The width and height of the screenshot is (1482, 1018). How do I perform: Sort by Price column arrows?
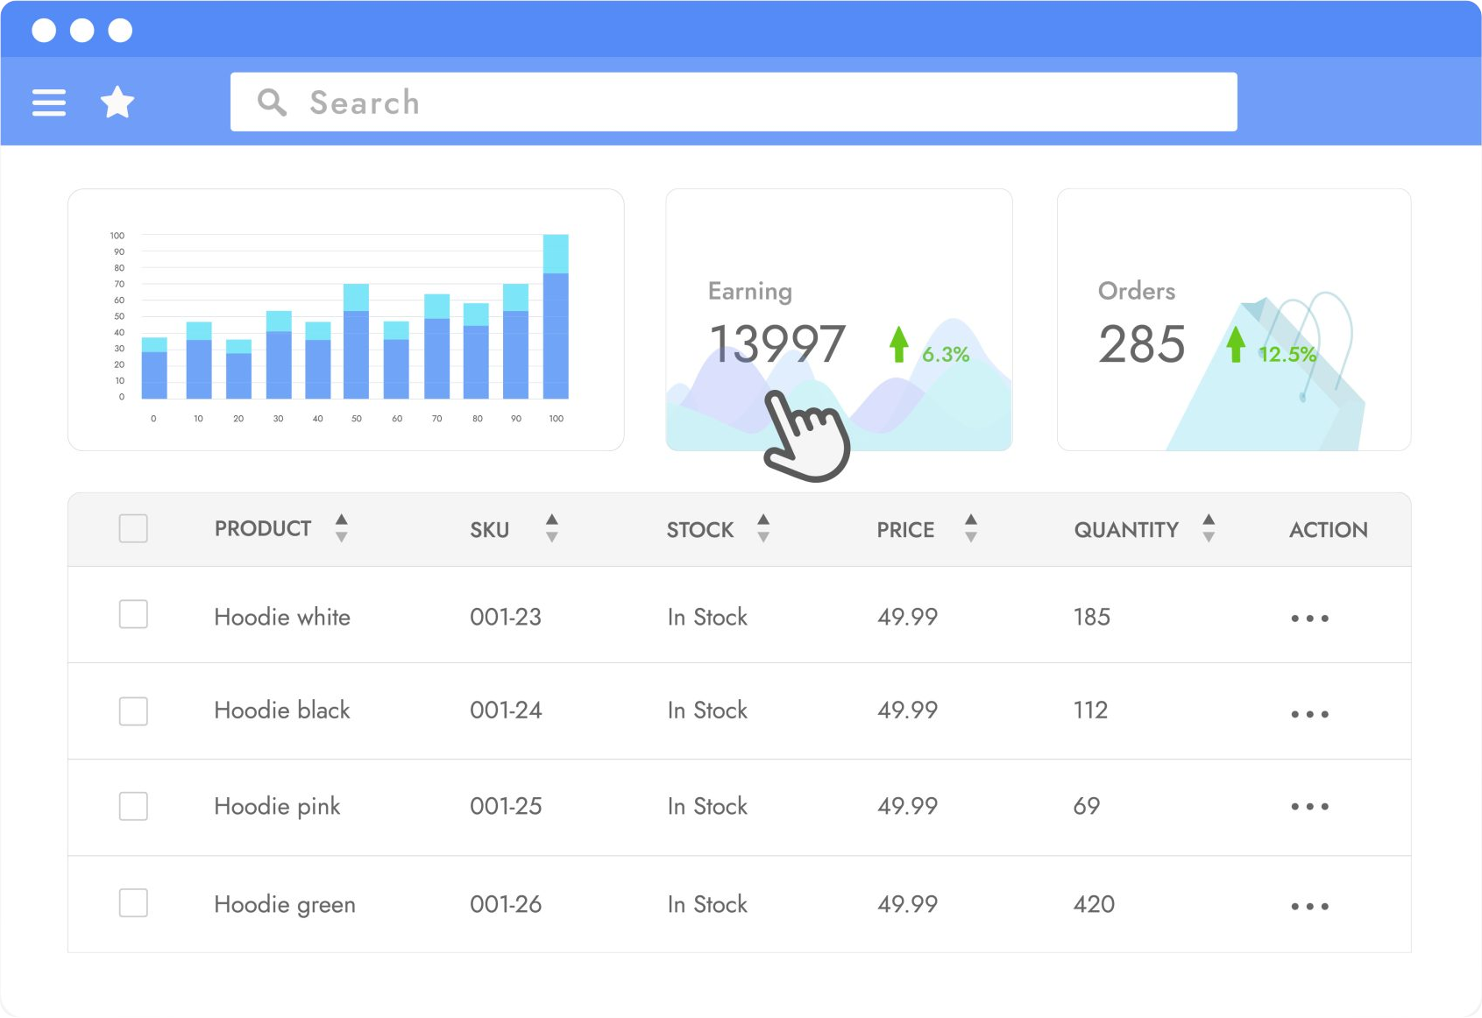pyautogui.click(x=970, y=528)
